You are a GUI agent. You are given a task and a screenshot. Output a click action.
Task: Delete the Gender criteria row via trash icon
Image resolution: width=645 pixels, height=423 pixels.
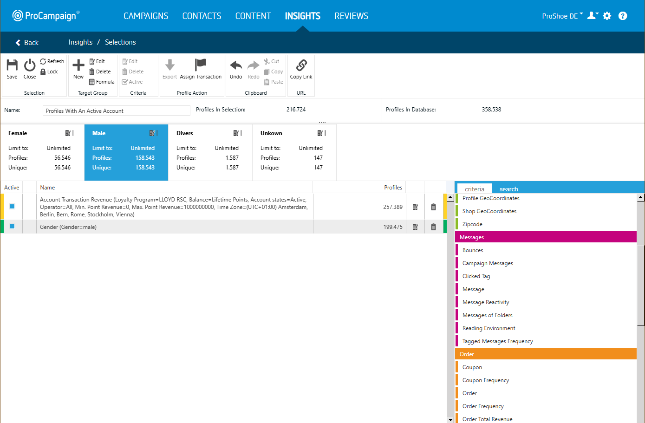(433, 227)
